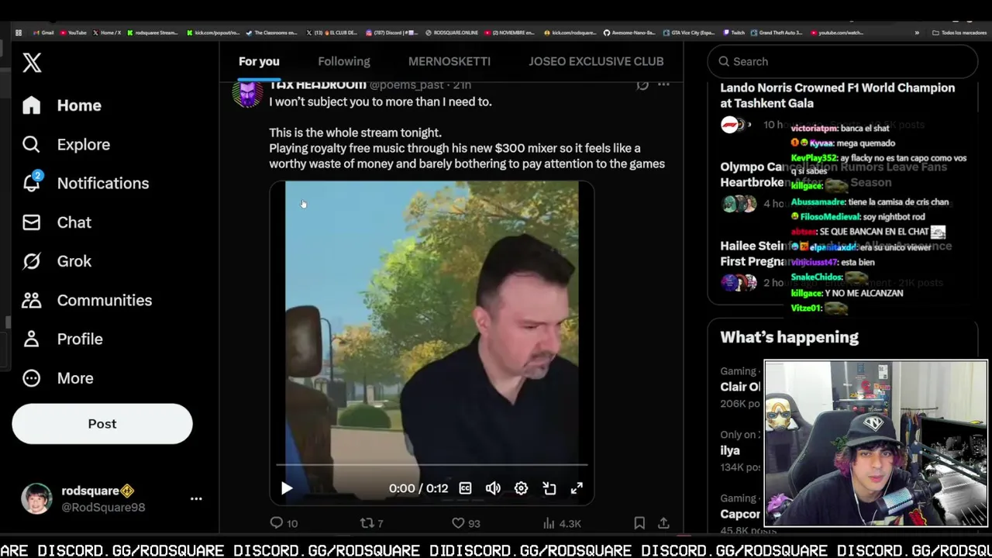The height and width of the screenshot is (558, 992).
Task: Switch to the For you tab
Action: 259,61
